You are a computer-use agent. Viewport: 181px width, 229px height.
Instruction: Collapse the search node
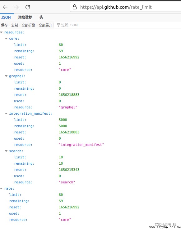[x=6, y=151]
